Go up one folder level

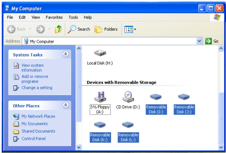point(58,29)
